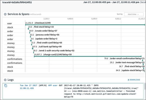146x100 pixels.
Task: Click the /process-order?delay=56 span label
Action: [x=47, y=35]
